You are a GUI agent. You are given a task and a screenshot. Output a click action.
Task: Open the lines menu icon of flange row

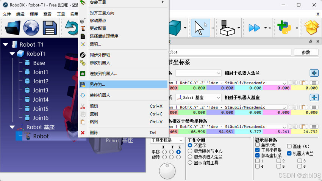[x=314, y=83]
